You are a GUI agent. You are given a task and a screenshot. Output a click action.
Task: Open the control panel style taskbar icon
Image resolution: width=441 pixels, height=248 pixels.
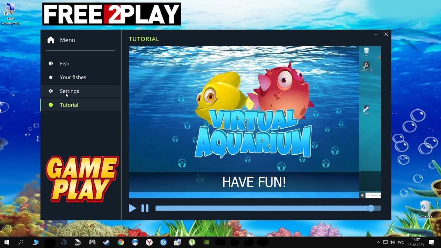(177, 242)
